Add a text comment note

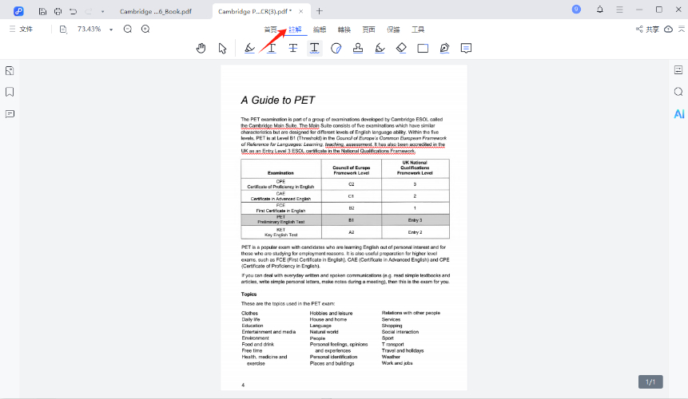(x=466, y=48)
